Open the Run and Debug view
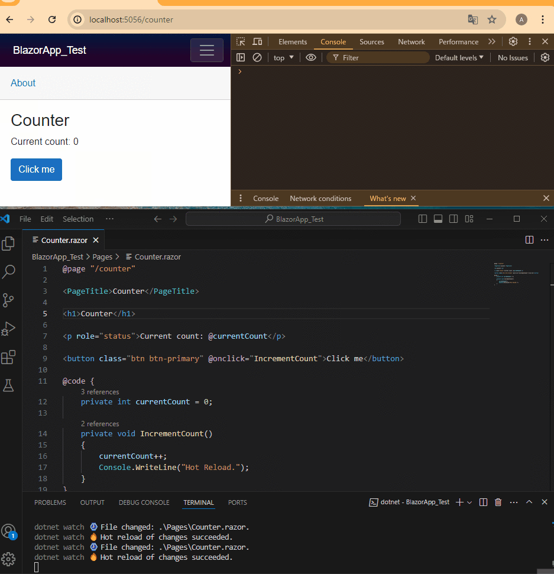The image size is (554, 574). (x=8, y=328)
